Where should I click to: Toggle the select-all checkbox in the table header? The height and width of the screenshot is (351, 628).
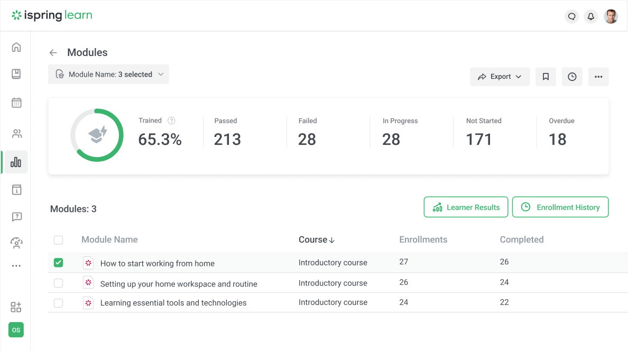[x=58, y=239]
